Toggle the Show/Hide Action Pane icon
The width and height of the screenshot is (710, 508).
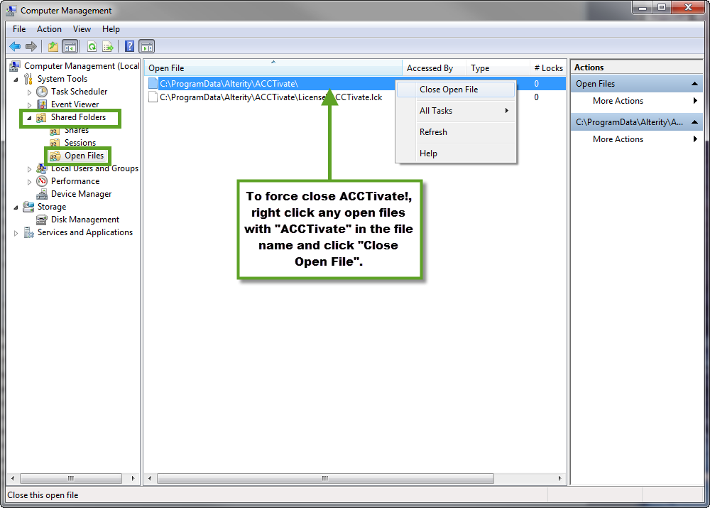point(147,46)
